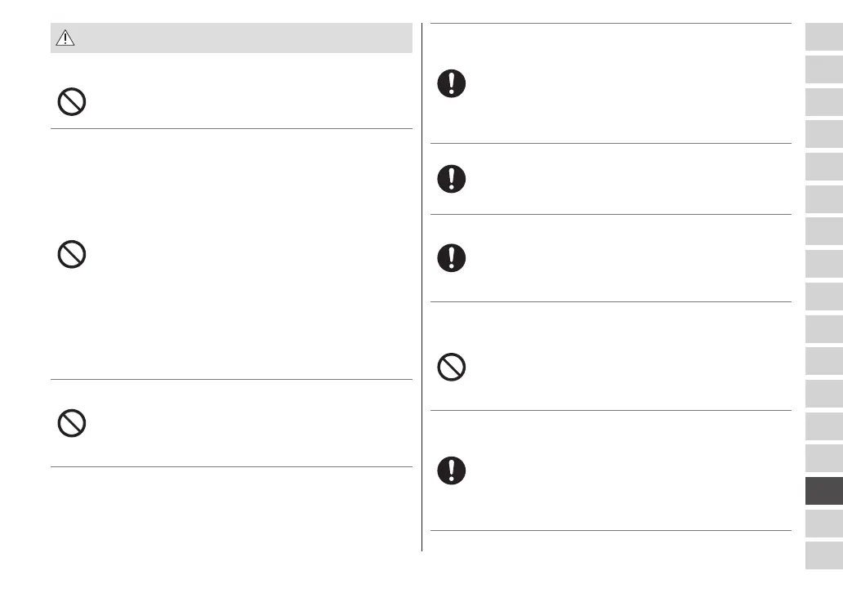Click the third exclamation mandatory icon, right column

tap(452, 257)
